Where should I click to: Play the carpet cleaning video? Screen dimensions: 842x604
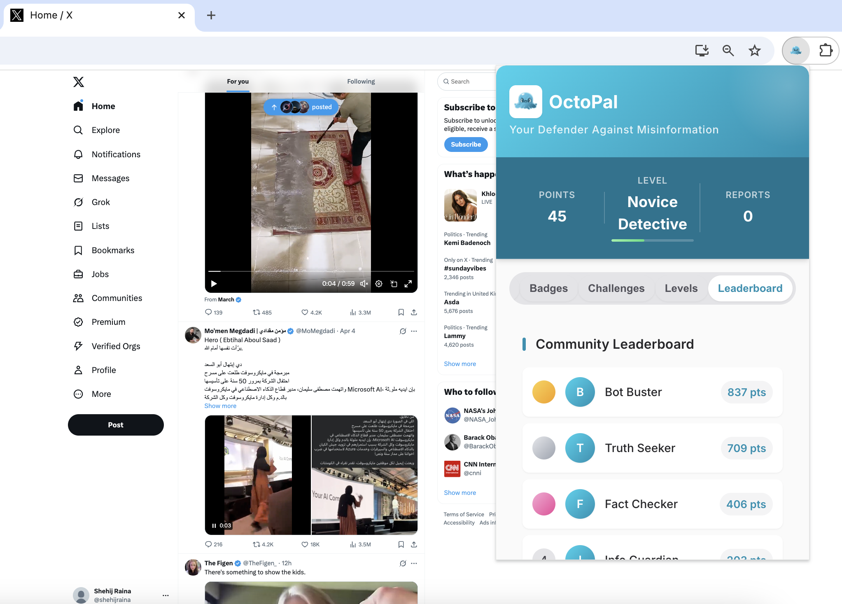click(x=214, y=284)
